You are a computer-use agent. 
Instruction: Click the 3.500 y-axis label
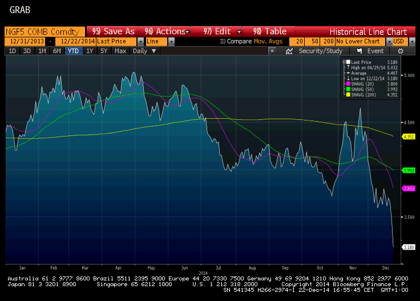tap(409, 217)
